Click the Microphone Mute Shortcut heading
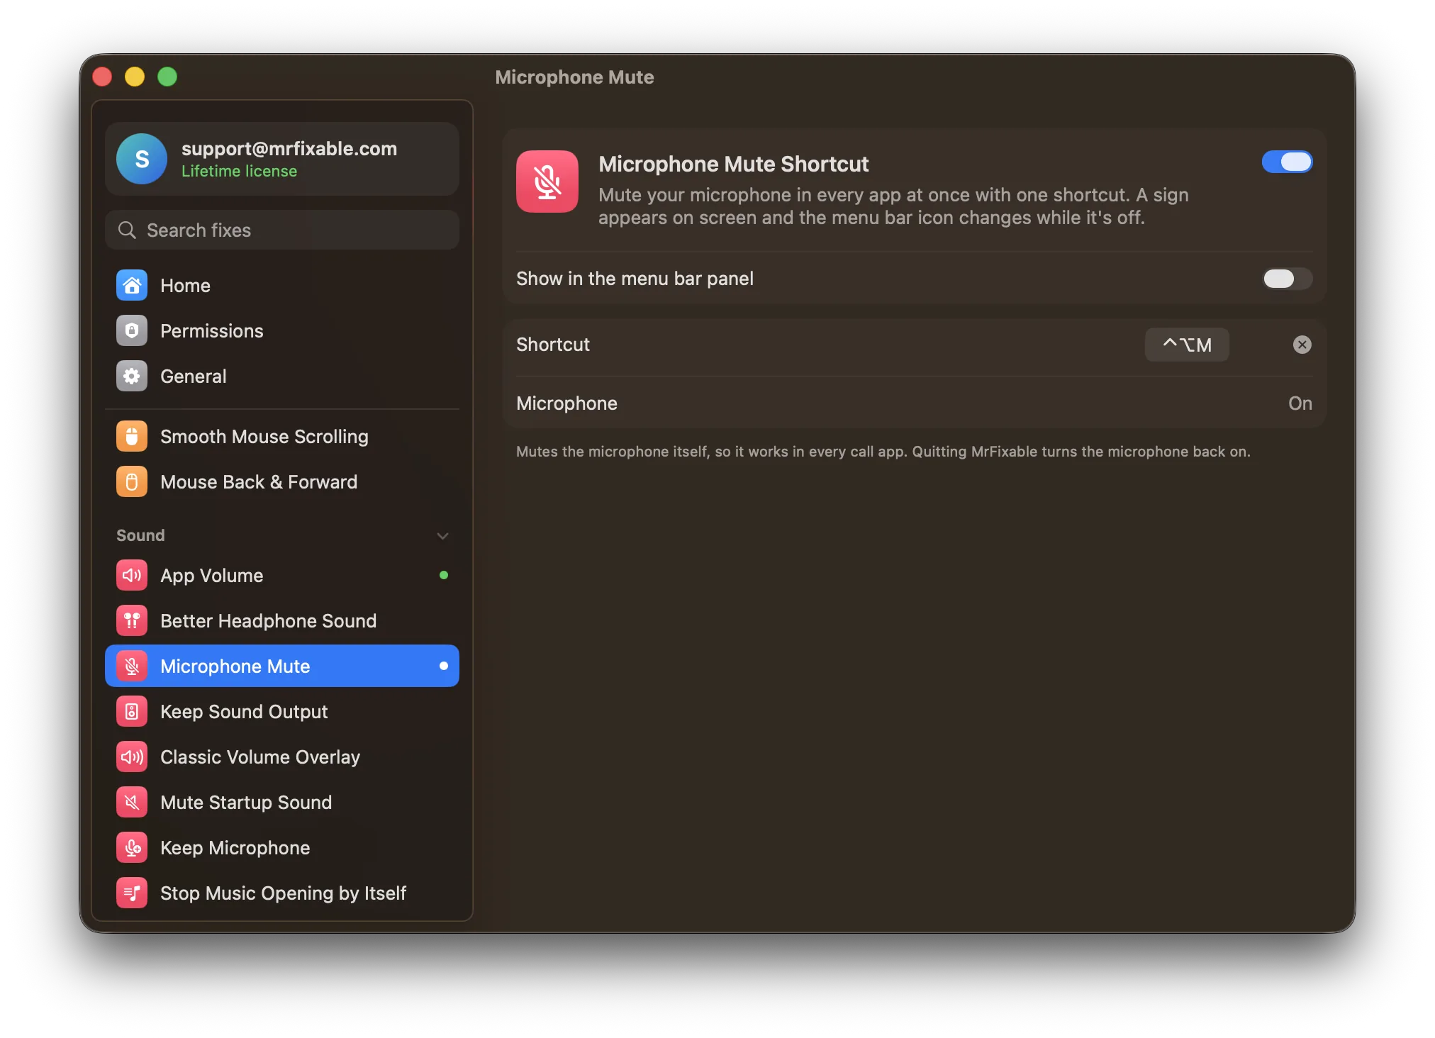Viewport: 1435px width, 1038px height. 733,164
